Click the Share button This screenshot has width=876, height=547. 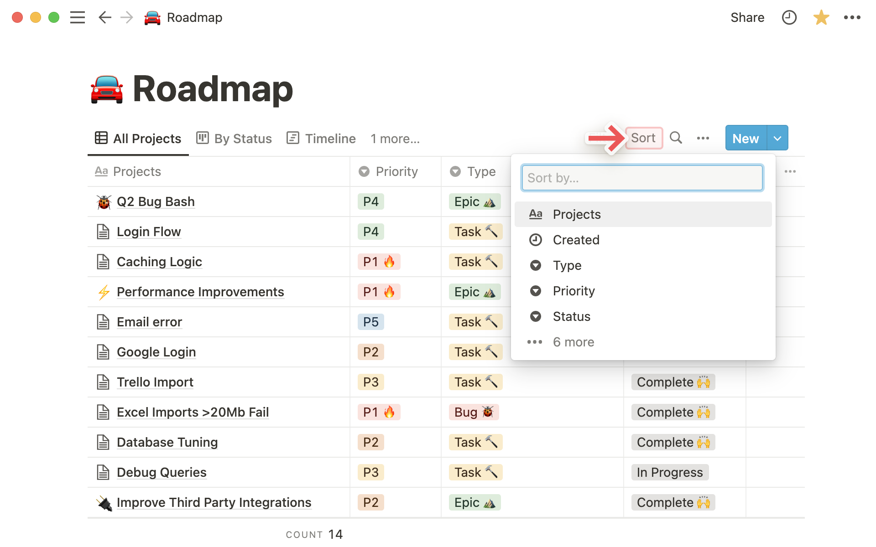[x=747, y=17]
